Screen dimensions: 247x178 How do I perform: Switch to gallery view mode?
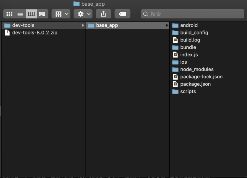coord(42,14)
